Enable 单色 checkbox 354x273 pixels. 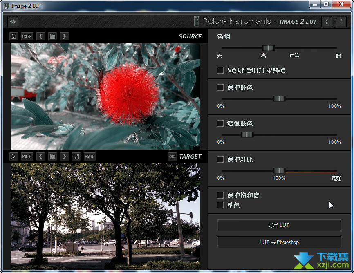click(x=220, y=205)
